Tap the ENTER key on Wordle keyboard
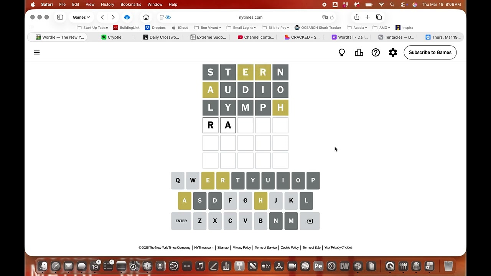Screen dimensions: 491x276 coord(181,221)
